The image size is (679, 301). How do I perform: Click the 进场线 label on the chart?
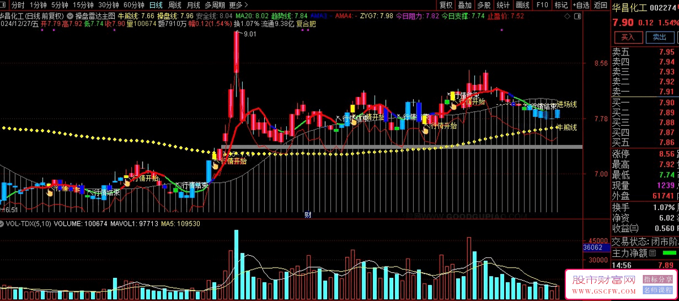pyautogui.click(x=567, y=105)
